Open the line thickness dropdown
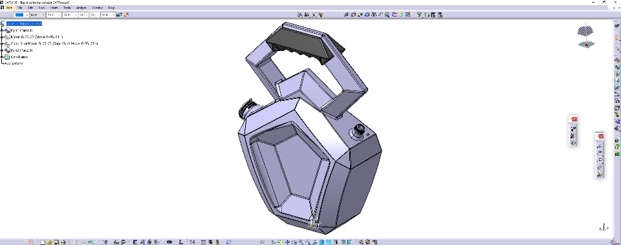 54,15
